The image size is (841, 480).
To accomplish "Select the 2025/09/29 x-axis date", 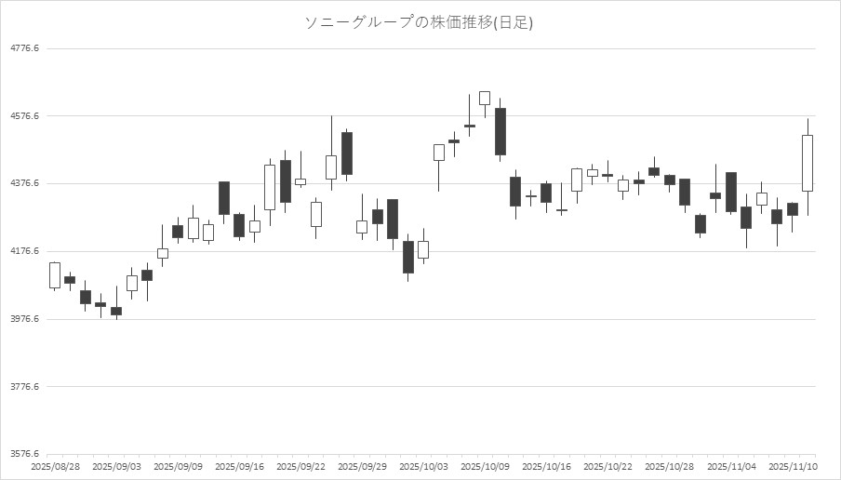I will 362,465.
